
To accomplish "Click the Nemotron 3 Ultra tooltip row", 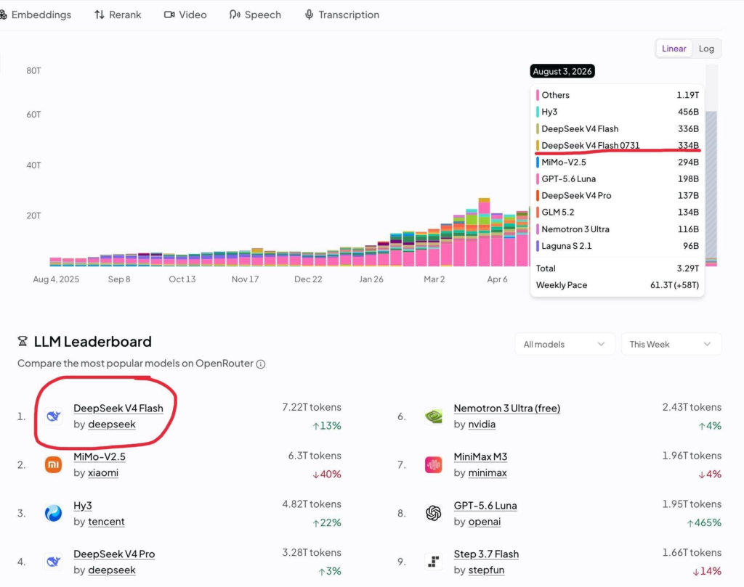I will pos(618,229).
